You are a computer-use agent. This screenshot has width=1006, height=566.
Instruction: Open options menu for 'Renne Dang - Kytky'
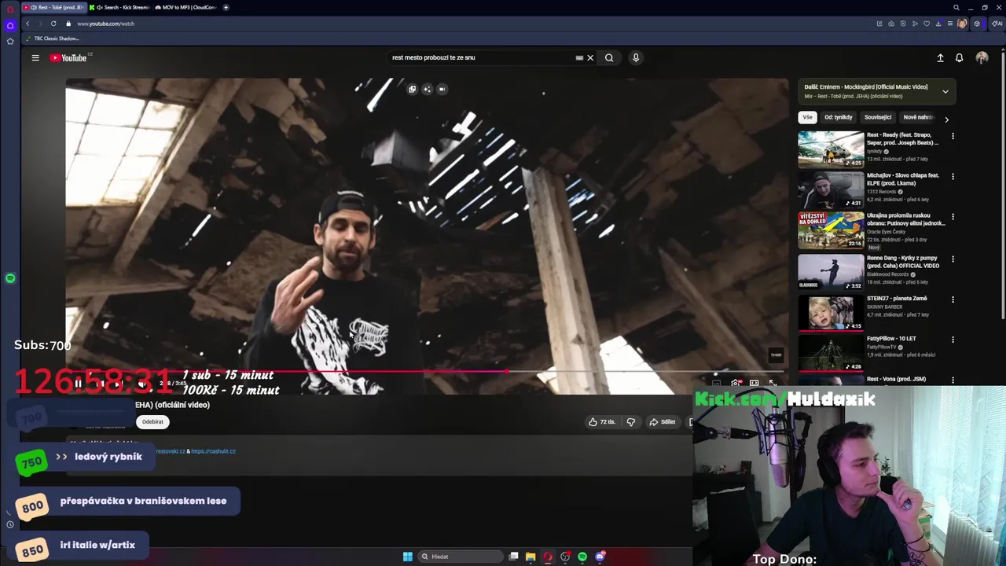953,259
